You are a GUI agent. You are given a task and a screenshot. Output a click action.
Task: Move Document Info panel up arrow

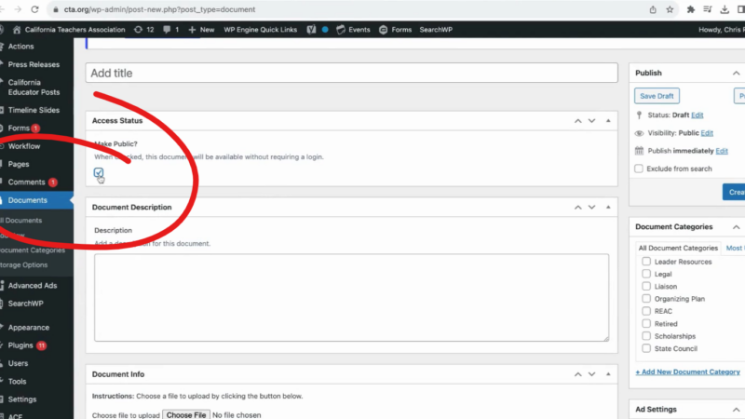click(577, 374)
